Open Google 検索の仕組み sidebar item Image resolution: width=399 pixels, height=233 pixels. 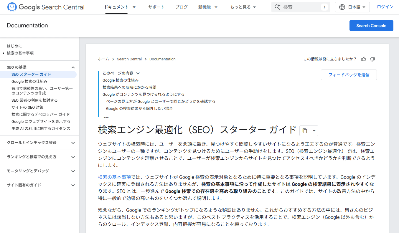29,82
